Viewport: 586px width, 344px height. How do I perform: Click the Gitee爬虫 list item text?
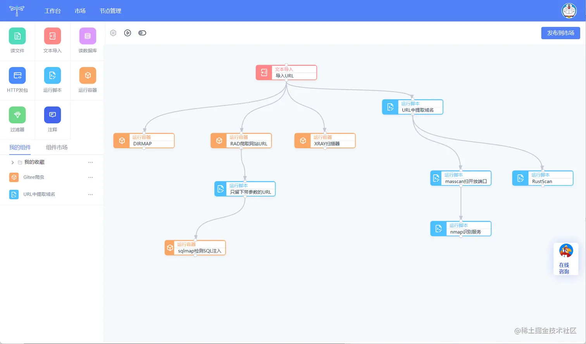click(34, 177)
